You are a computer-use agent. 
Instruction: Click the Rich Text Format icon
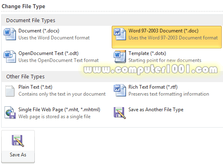pyautogui.click(x=120, y=90)
